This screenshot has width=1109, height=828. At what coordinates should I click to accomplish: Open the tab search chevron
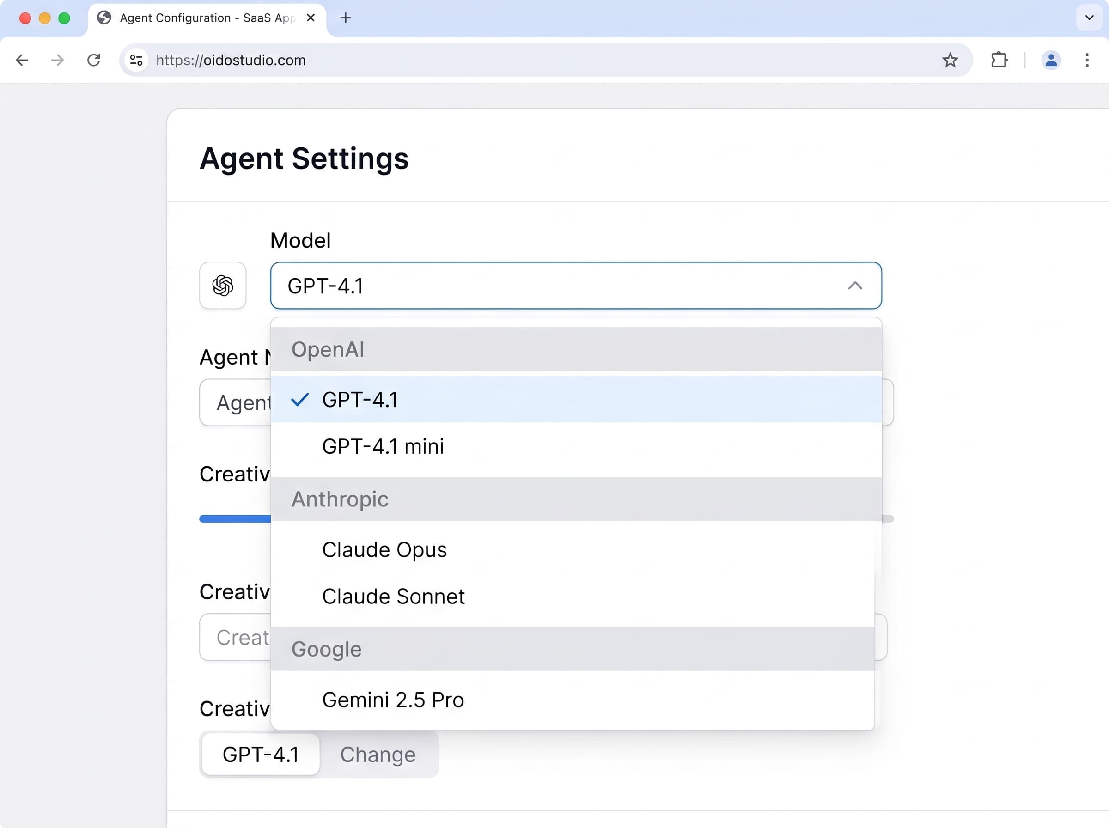[x=1089, y=18]
